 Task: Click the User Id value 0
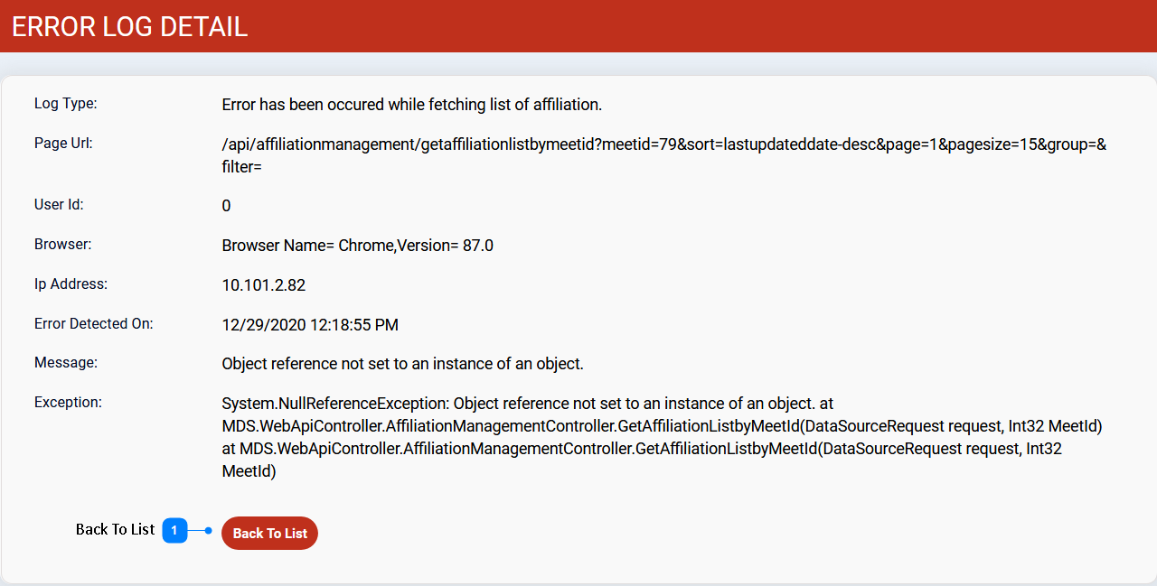[226, 206]
